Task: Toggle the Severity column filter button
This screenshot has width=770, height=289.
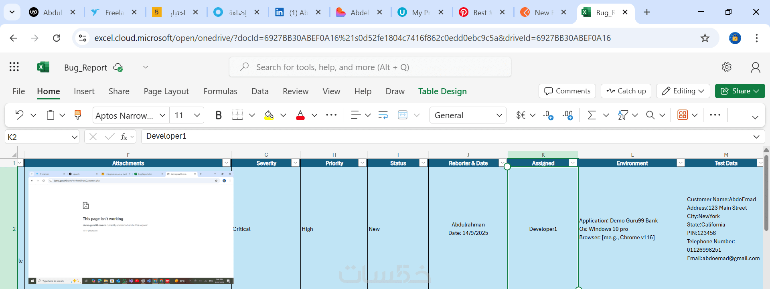Action: [x=295, y=163]
